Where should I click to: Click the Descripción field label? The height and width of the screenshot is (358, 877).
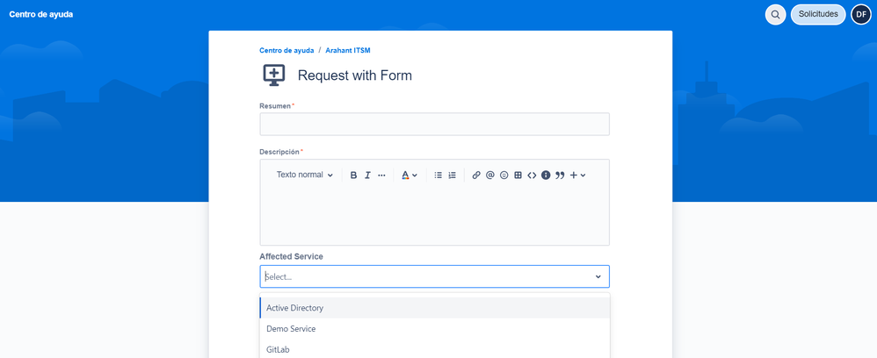(279, 152)
